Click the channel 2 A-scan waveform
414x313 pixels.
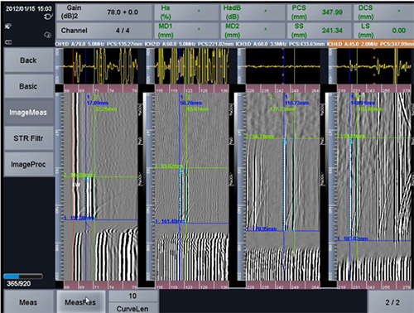[x=192, y=66]
